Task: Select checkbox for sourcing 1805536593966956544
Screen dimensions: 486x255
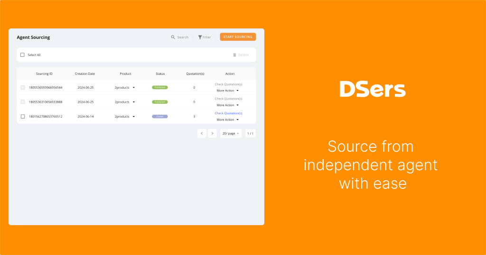Action: (x=23, y=88)
